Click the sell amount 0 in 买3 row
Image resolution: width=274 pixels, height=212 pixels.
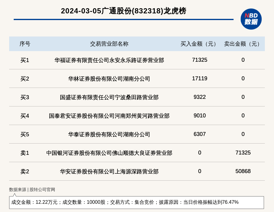243,97
